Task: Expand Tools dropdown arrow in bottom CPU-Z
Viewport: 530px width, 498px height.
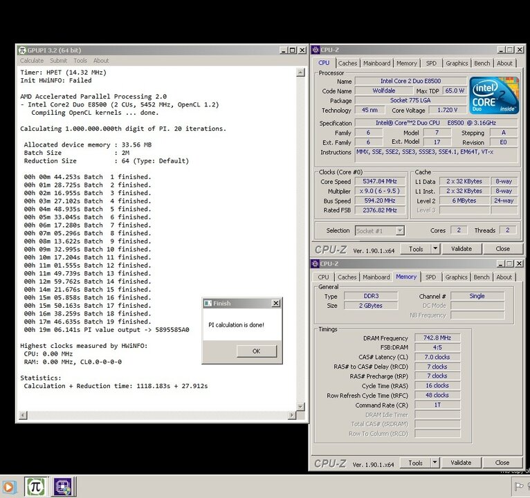Action: pos(435,463)
